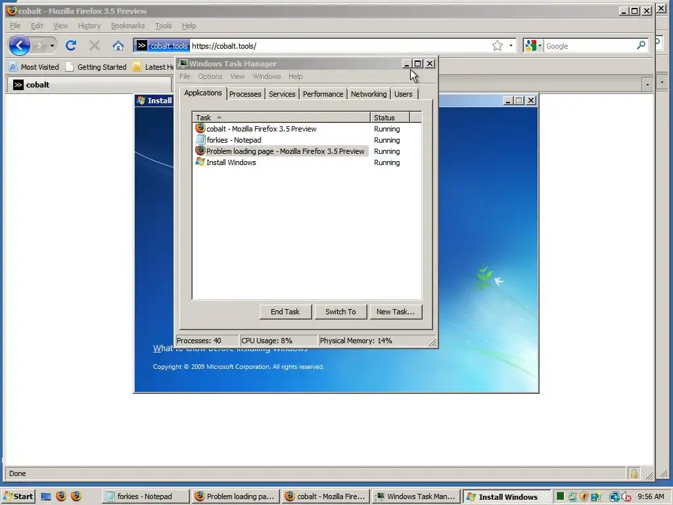673x505 pixels.
Task: Open the list all tabs dropdown
Action: (647, 85)
